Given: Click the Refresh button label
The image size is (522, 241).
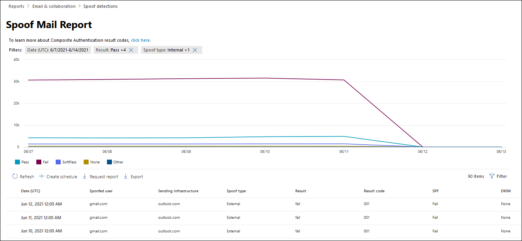Looking at the screenshot, I should (x=27, y=177).
